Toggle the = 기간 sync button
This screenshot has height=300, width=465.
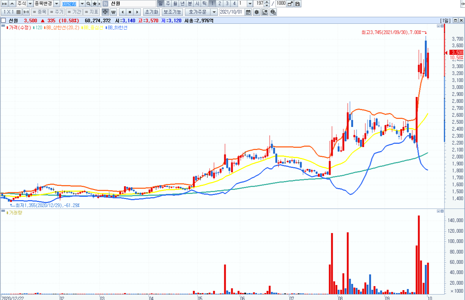click(74, 12)
